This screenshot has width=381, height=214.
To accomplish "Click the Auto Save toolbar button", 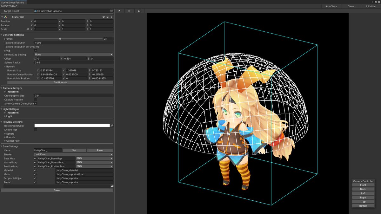I will pyautogui.click(x=331, y=6).
